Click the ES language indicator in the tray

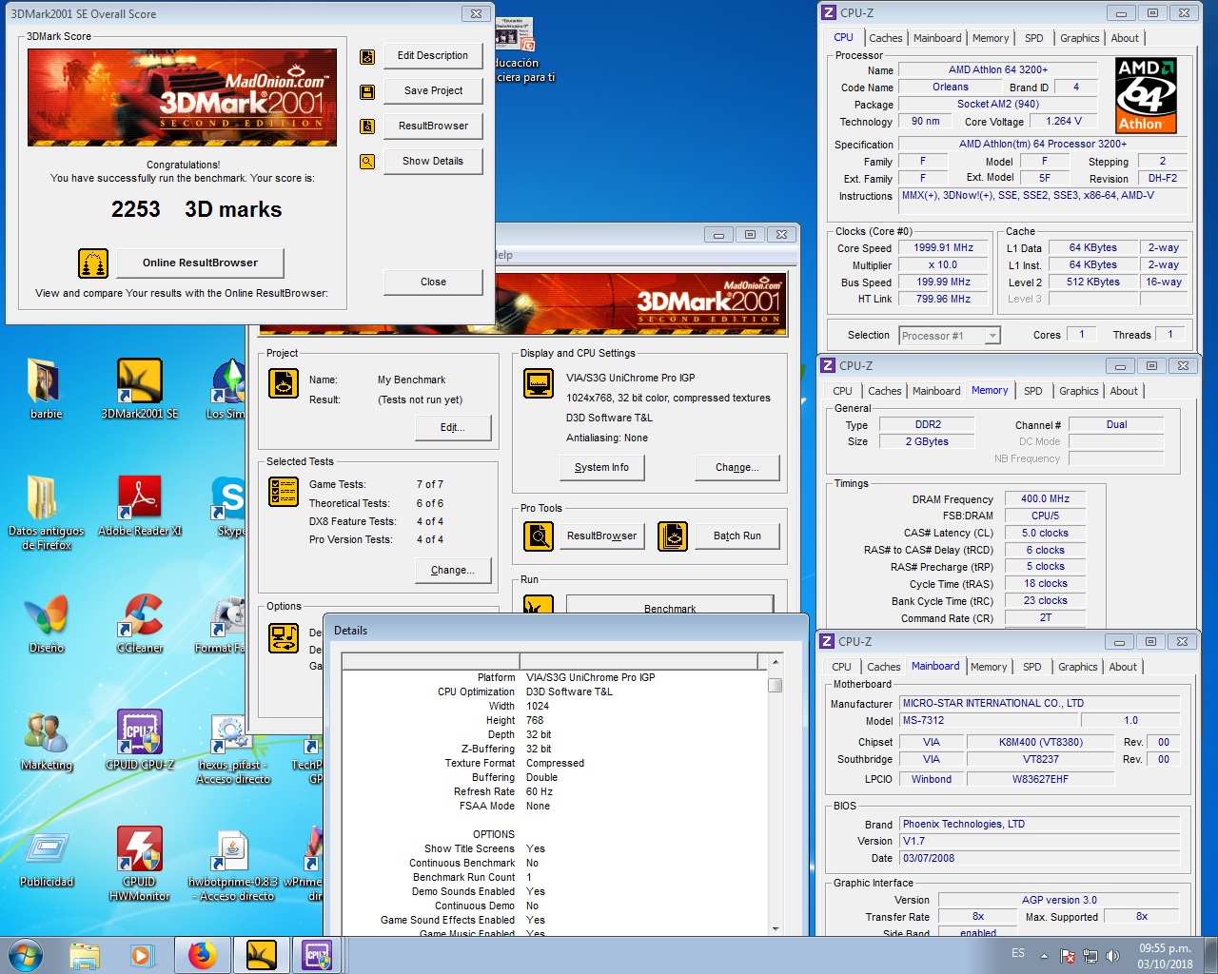click(1018, 954)
